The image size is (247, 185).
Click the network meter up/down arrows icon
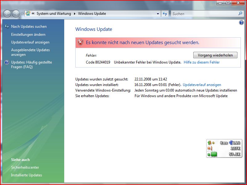211,143
